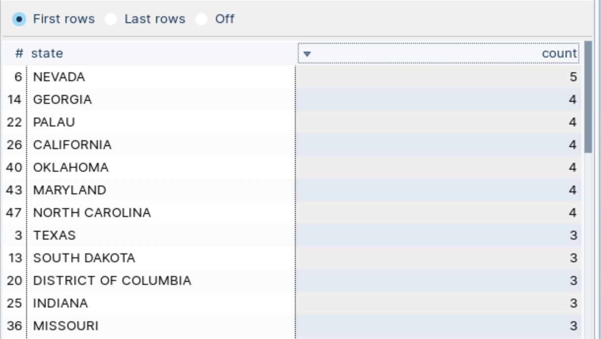Select the Last rows radio option
The height and width of the screenshot is (339, 601).
click(x=111, y=19)
